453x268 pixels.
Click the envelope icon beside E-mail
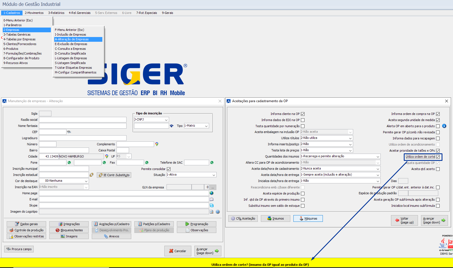pyautogui.click(x=212, y=199)
